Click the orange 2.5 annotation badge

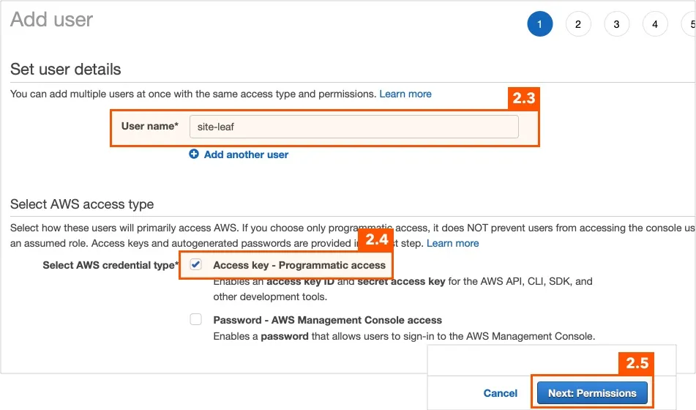click(x=637, y=363)
